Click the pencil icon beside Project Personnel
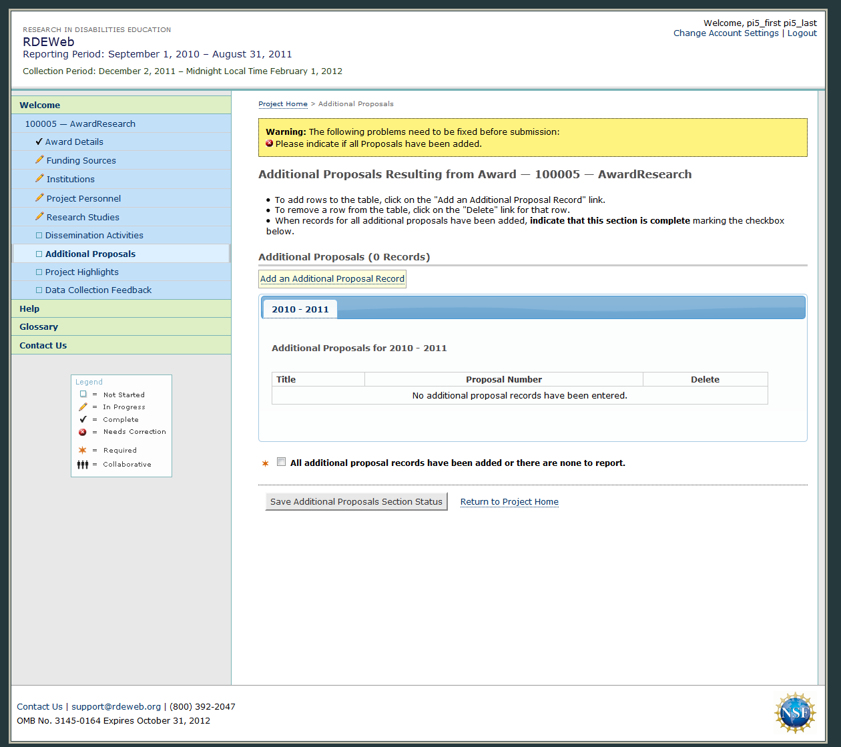 39,198
